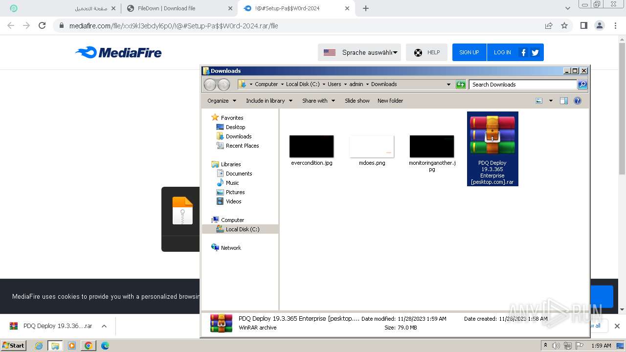Image resolution: width=626 pixels, height=352 pixels.
Task: Click the HELP button on MediaFire
Action: (426, 52)
